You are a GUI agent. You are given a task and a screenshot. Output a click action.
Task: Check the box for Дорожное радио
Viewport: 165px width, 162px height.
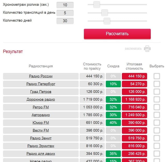click(157, 99)
